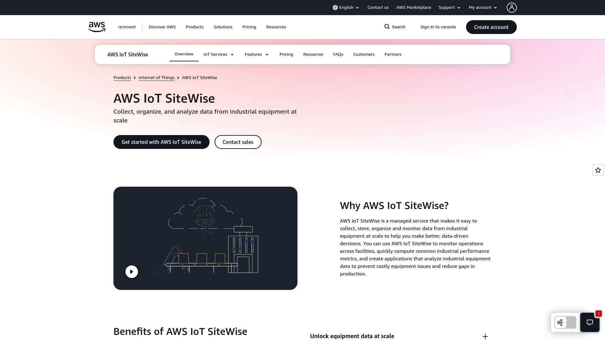Toggle the reader view switch

point(565,322)
